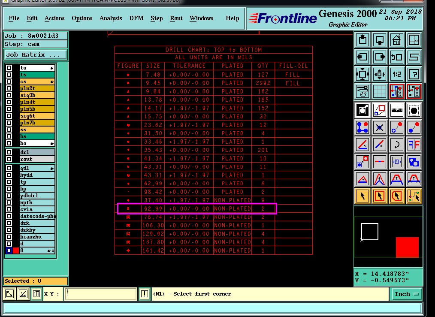Select the ruler measure tool
Viewport: 435px width, 317px height.
coord(397,110)
